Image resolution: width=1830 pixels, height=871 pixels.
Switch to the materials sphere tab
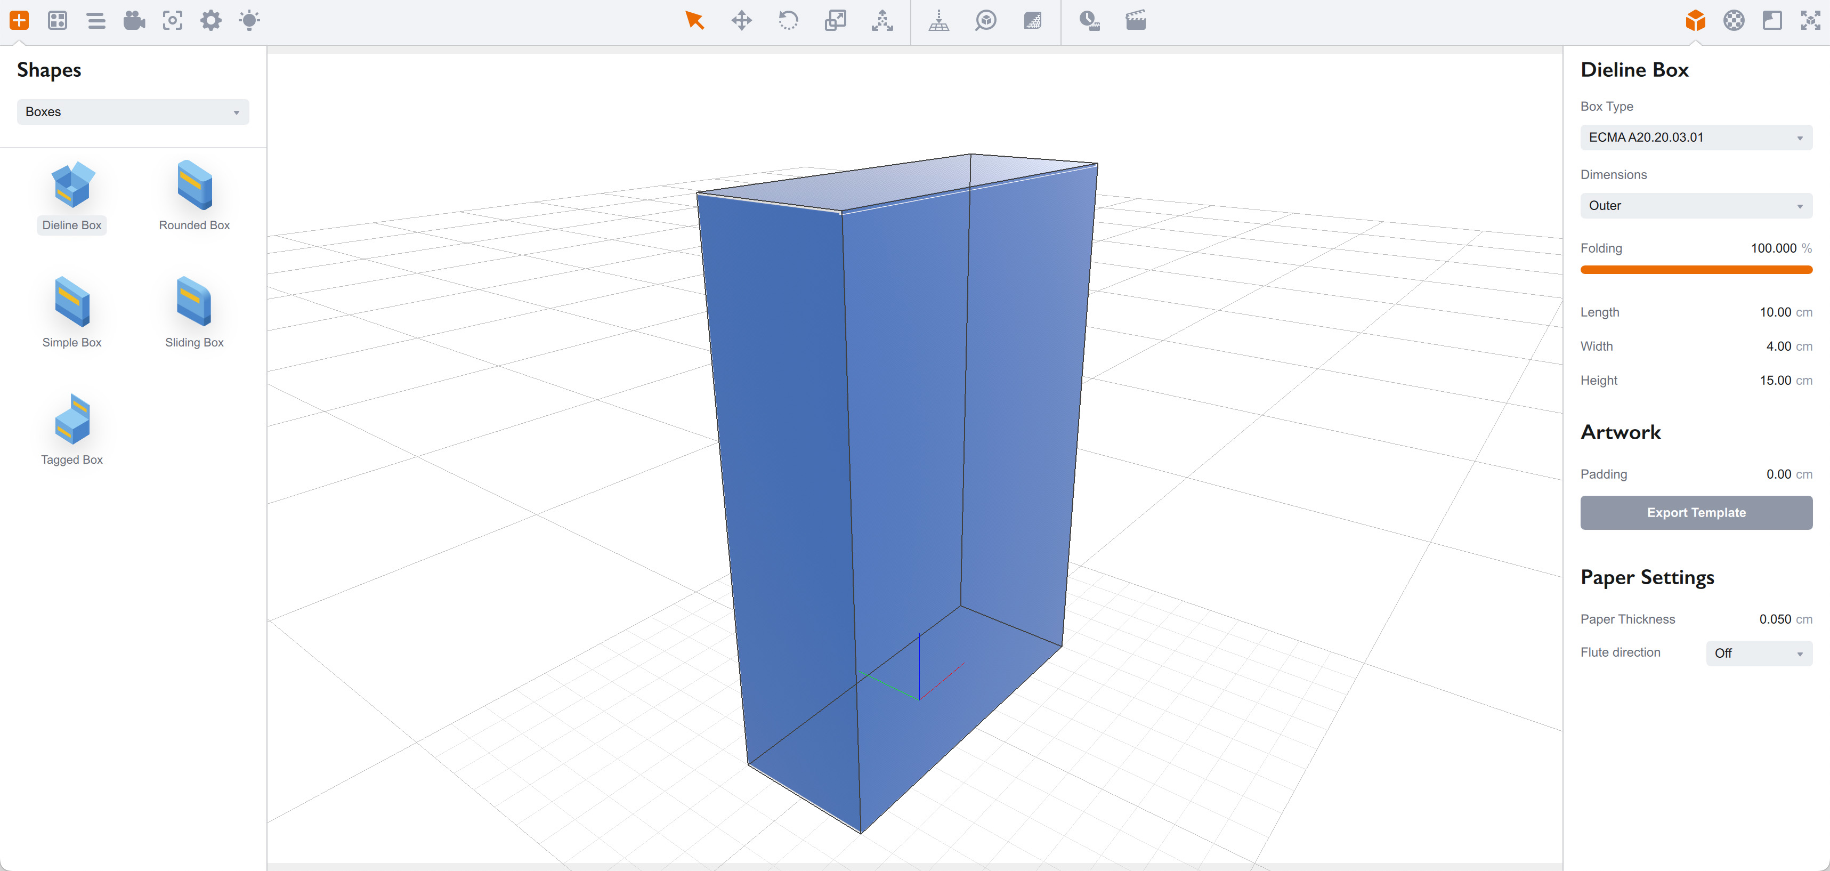1734,20
